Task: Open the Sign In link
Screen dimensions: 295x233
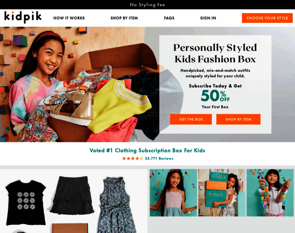Action: click(208, 18)
